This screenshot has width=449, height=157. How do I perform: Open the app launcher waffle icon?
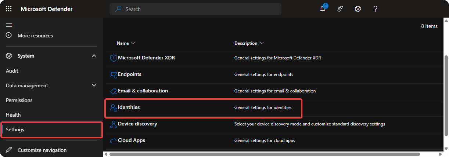[x=9, y=9]
